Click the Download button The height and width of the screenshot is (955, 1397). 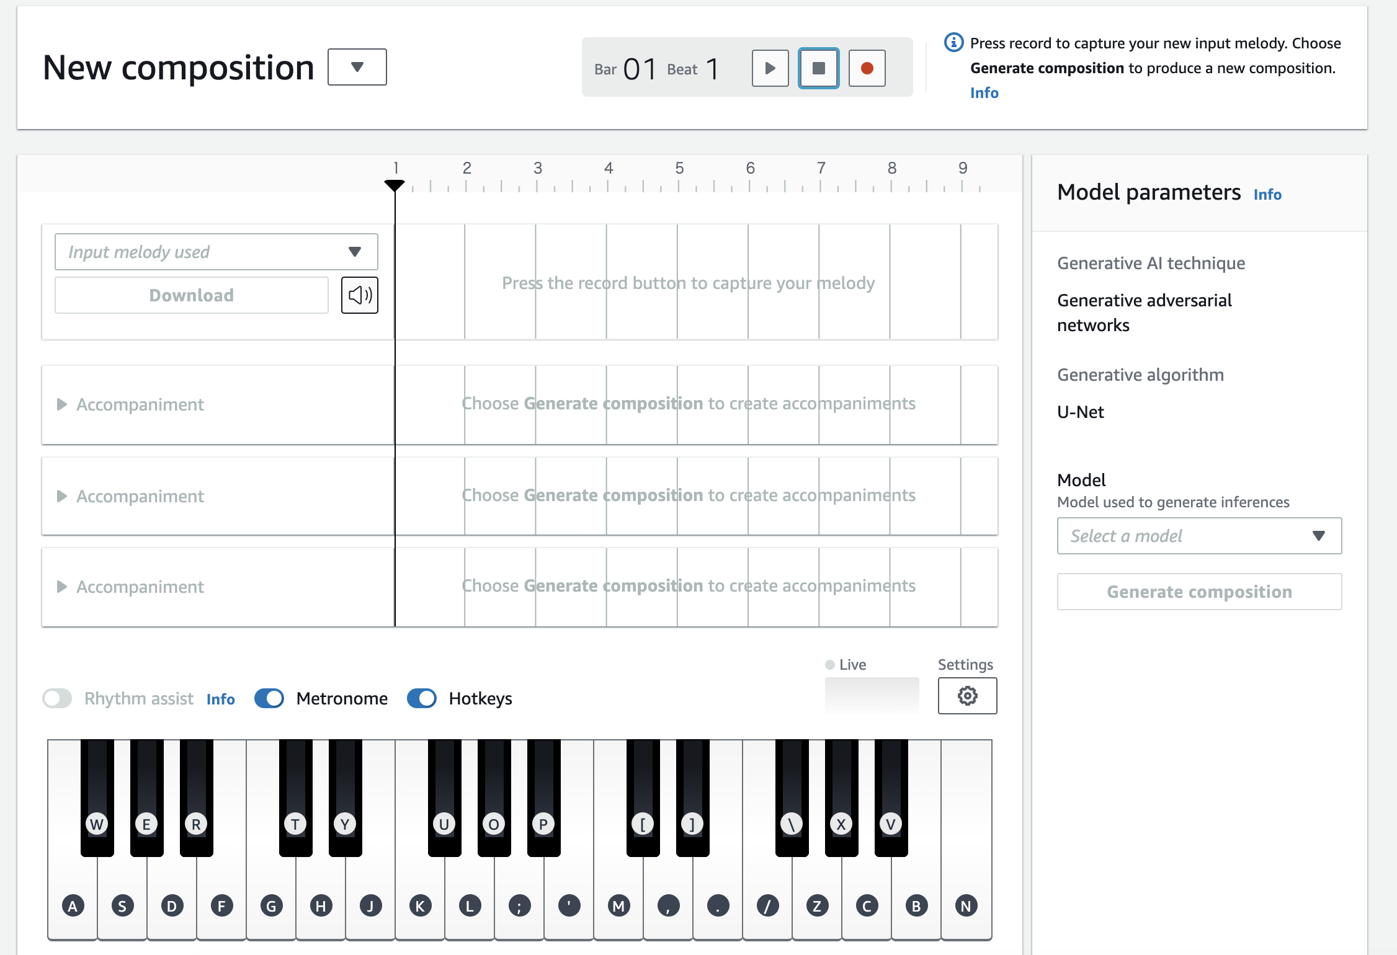tap(191, 295)
